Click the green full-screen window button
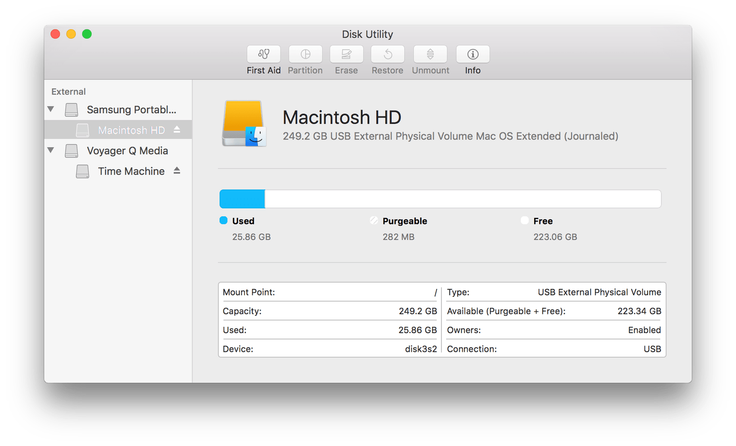 point(87,34)
